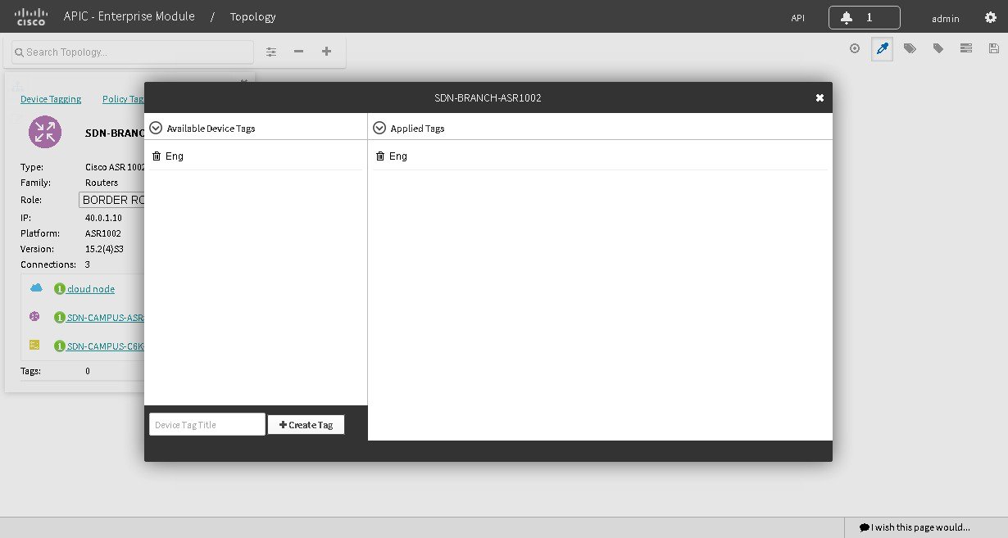Click the multiple tags icon

click(x=910, y=48)
